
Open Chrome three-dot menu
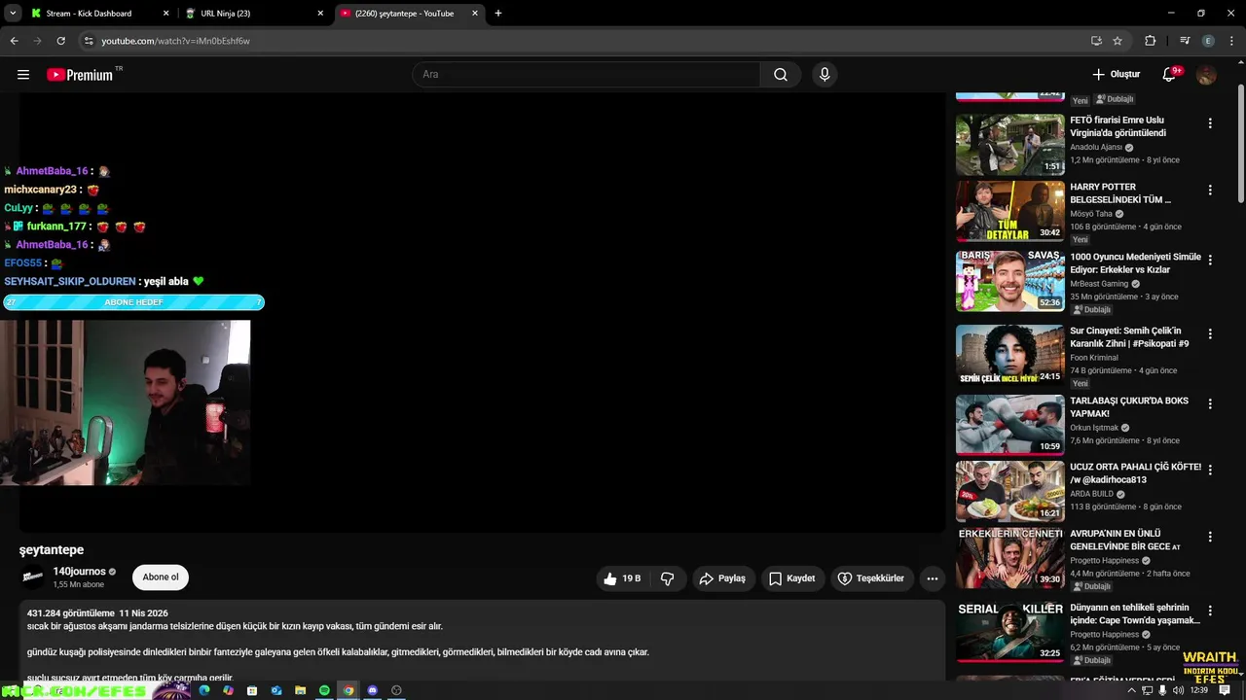(1231, 41)
